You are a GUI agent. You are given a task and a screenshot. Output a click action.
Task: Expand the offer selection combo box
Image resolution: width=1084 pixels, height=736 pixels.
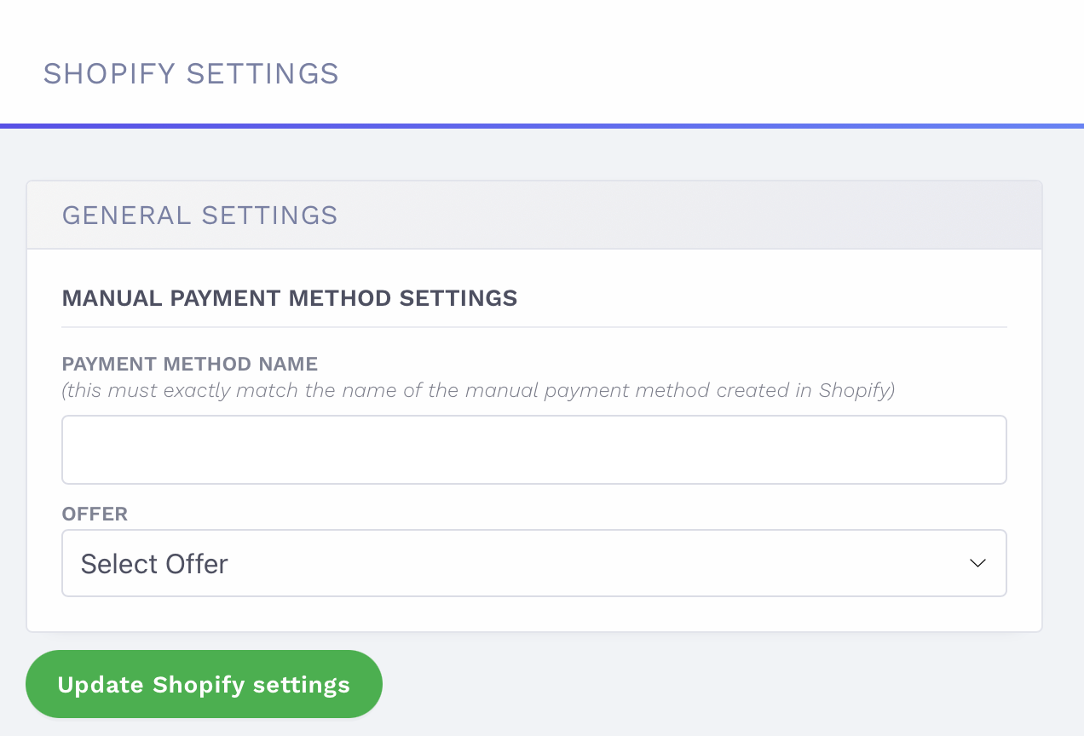pos(534,562)
